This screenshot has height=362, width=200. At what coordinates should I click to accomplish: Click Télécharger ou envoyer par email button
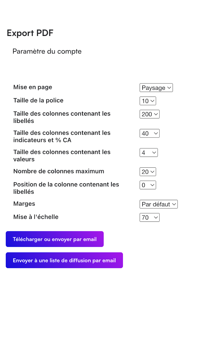pos(55,239)
